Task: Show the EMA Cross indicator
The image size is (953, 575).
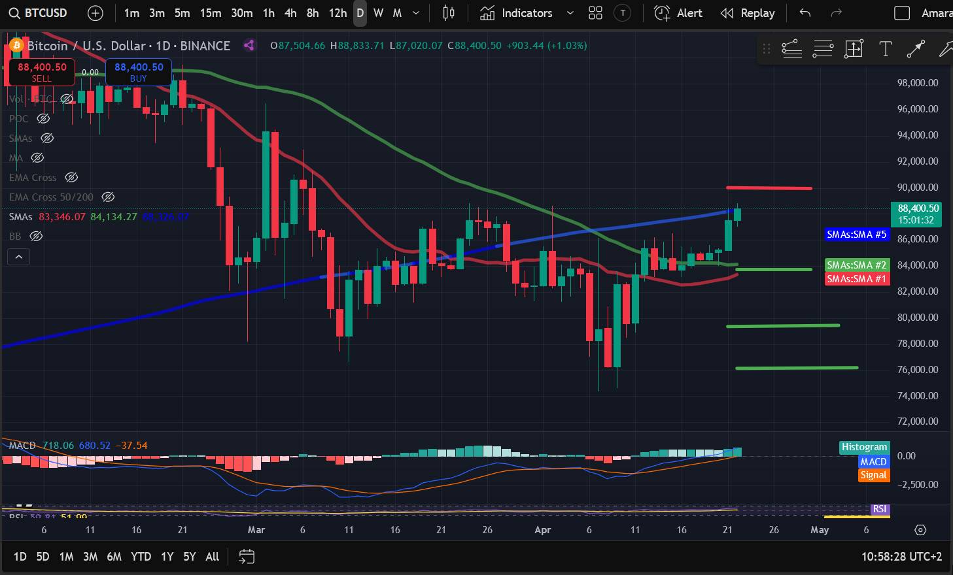Action: 72,177
